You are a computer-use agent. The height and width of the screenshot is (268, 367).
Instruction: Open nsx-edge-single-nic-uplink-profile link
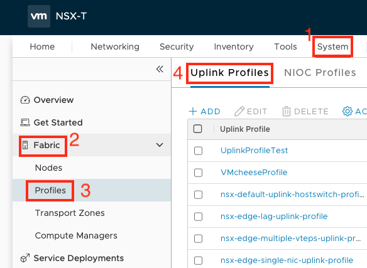pyautogui.click(x=287, y=260)
